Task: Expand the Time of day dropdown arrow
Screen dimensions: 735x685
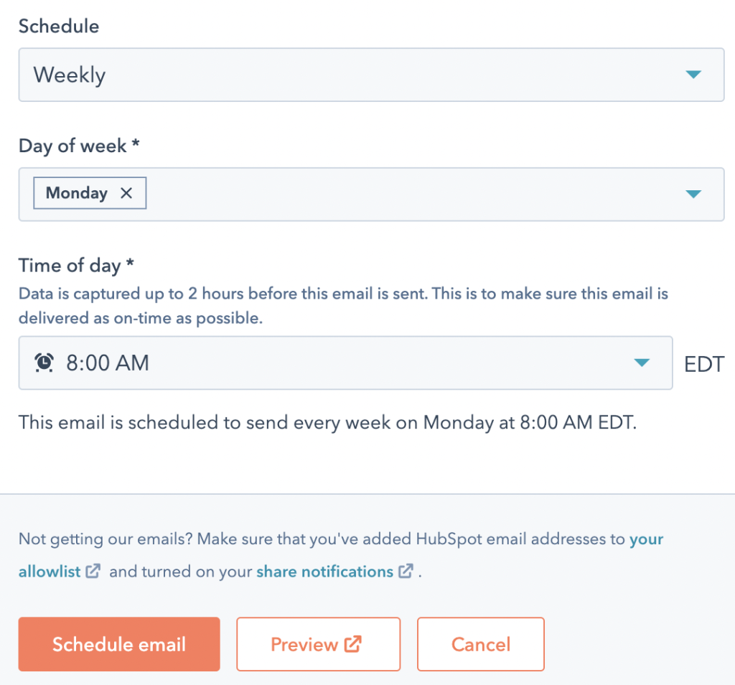Action: tap(642, 363)
